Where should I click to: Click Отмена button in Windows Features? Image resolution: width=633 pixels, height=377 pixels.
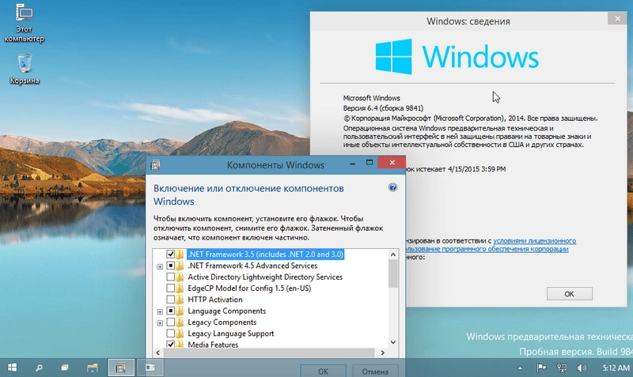pyautogui.click(x=375, y=371)
